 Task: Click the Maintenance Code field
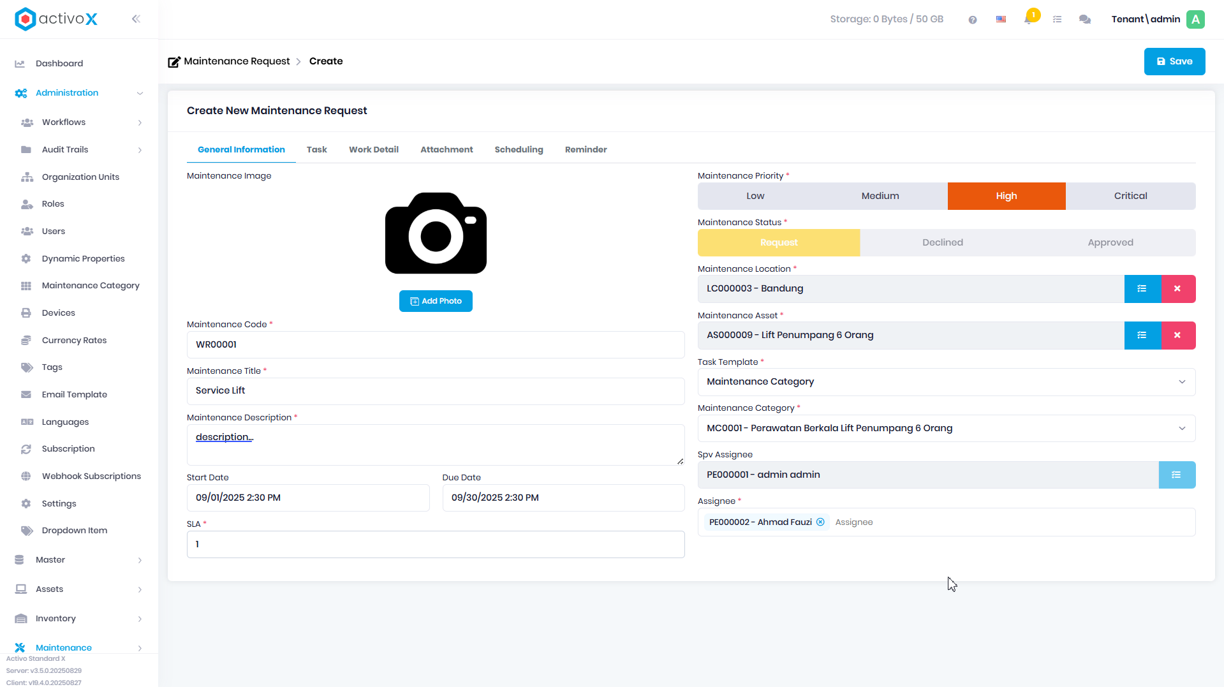tap(436, 345)
